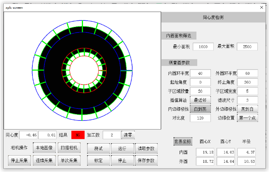The height and width of the screenshot is (172, 269).
Task: Click the 测试 test button
Action: coord(98,148)
